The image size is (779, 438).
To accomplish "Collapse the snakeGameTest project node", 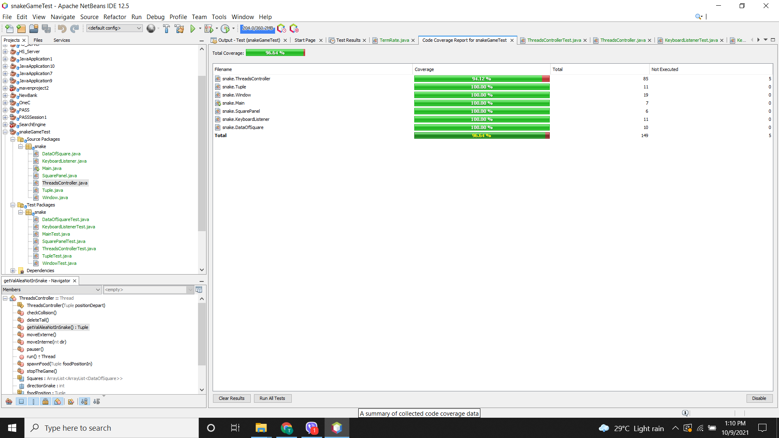I will tap(5, 132).
